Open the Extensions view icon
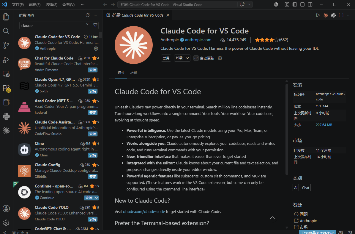Viewport: 355px width, 234px height. [x=6, y=88]
